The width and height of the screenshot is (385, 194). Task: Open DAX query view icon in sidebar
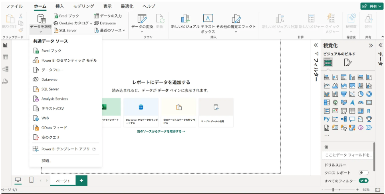(x=5, y=81)
